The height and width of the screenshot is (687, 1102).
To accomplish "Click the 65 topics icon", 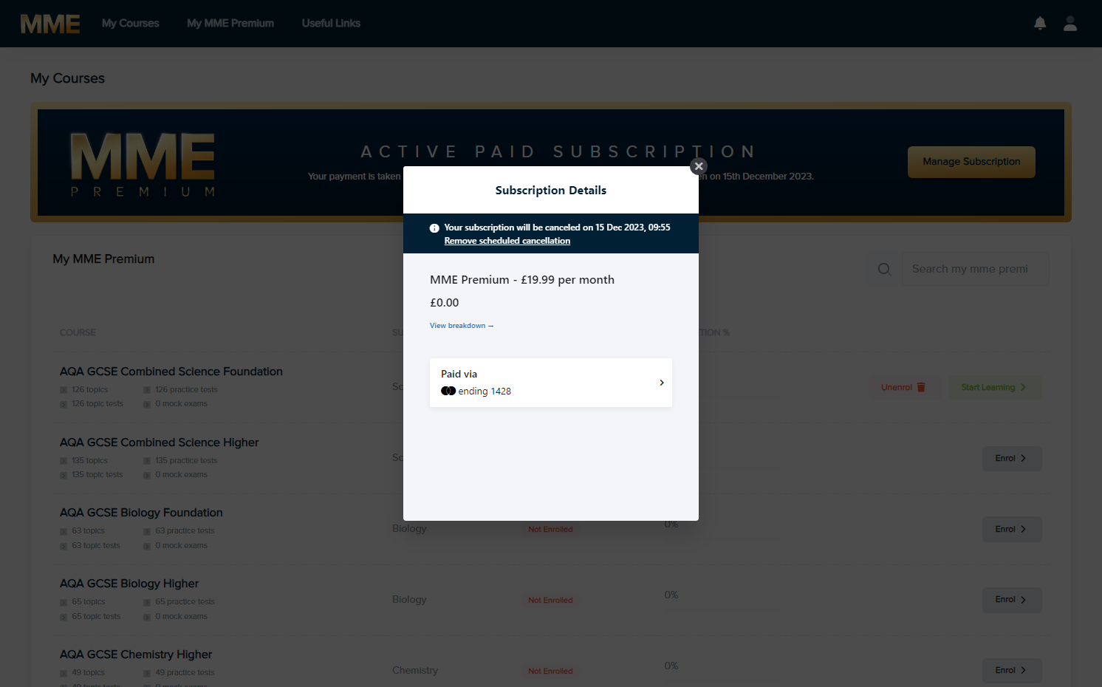I will coord(64,602).
